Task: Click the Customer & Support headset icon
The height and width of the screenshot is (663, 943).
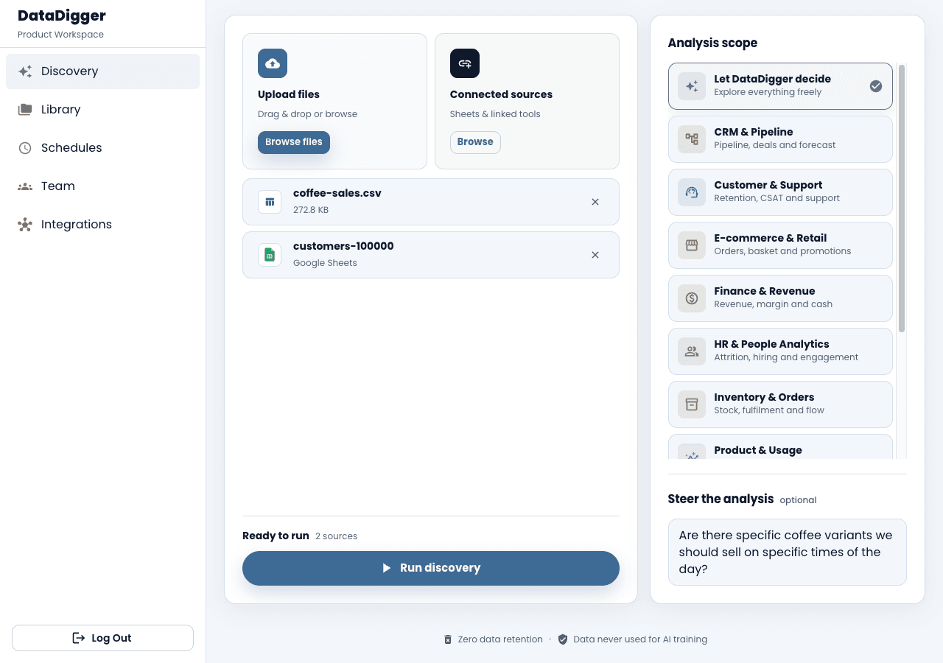Action: pos(692,192)
